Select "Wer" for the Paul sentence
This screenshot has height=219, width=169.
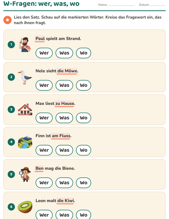44,53
